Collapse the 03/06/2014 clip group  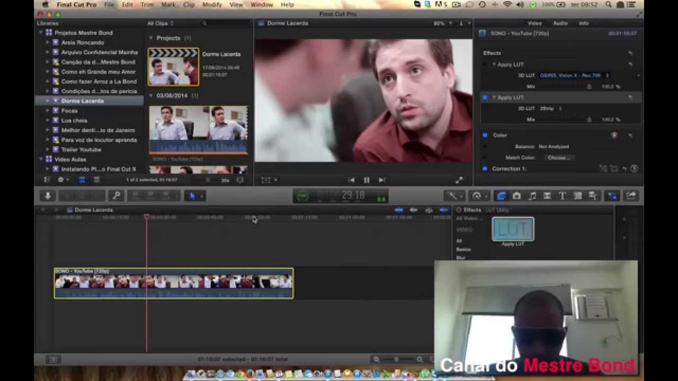pos(151,96)
